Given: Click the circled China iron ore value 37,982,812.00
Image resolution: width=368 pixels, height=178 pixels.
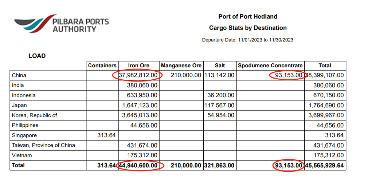Looking at the screenshot, I should [138, 75].
